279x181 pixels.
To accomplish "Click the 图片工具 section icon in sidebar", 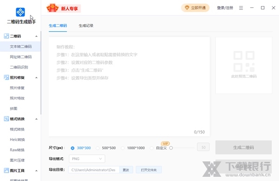I will point(7,170).
